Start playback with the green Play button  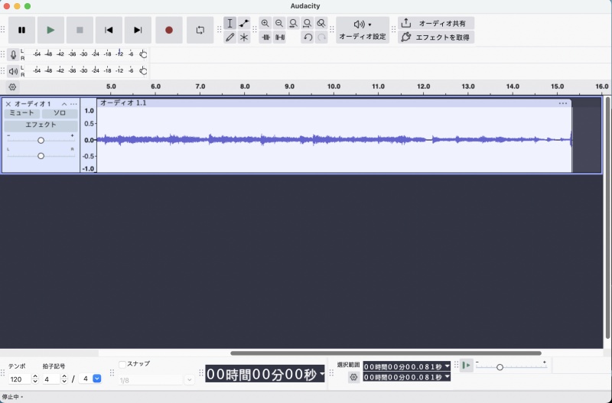(x=50, y=30)
